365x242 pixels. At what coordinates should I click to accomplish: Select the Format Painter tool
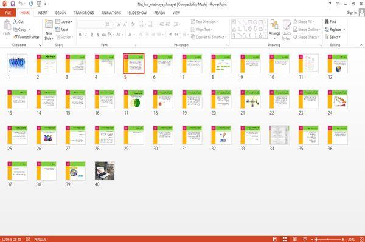click(x=26, y=37)
